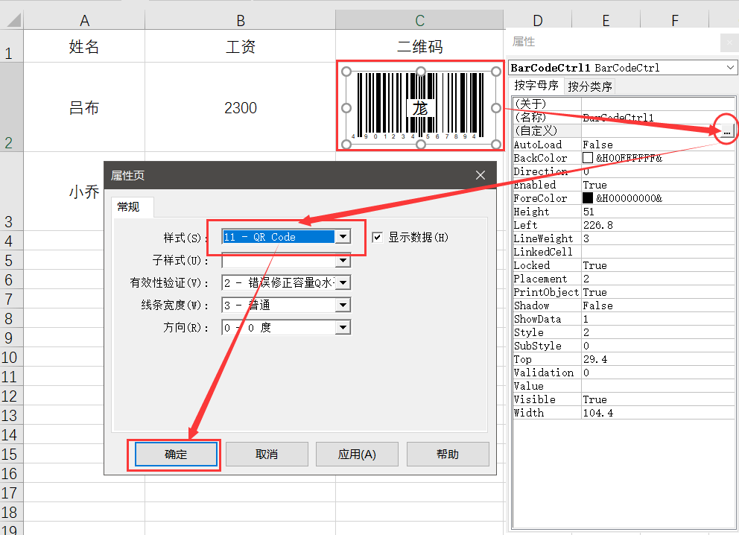Select row 10 header
The height and width of the screenshot is (535, 739).
pyautogui.click(x=11, y=358)
